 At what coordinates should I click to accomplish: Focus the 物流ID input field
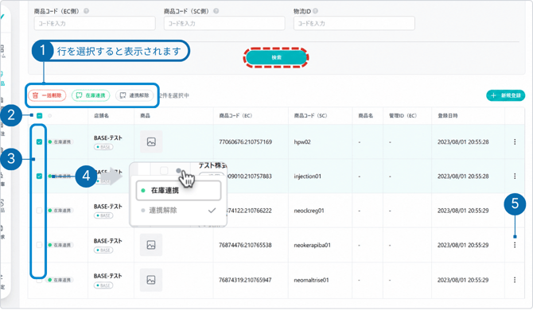[354, 23]
